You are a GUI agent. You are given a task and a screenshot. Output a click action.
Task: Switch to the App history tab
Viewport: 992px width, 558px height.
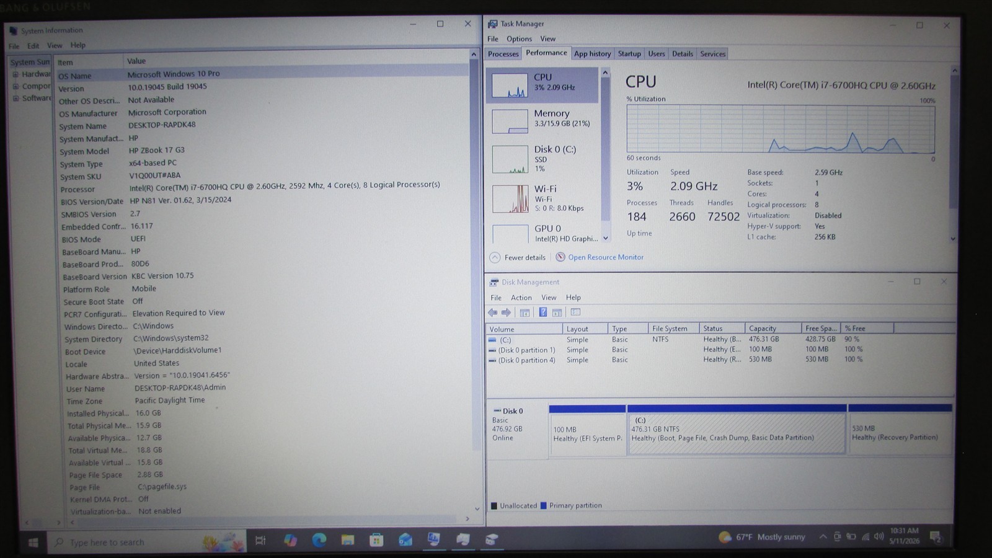click(x=592, y=54)
